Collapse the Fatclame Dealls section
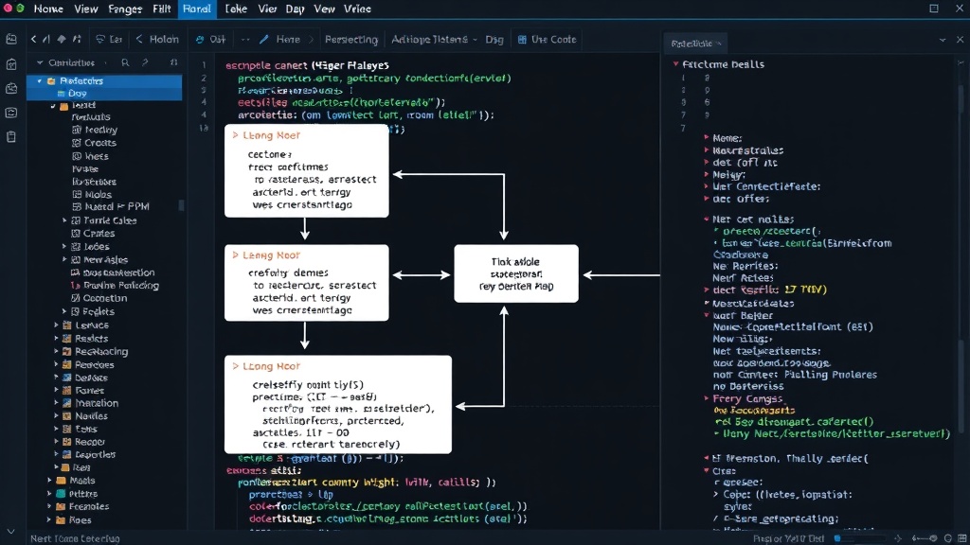Screen dimensions: 970x545 [675, 63]
